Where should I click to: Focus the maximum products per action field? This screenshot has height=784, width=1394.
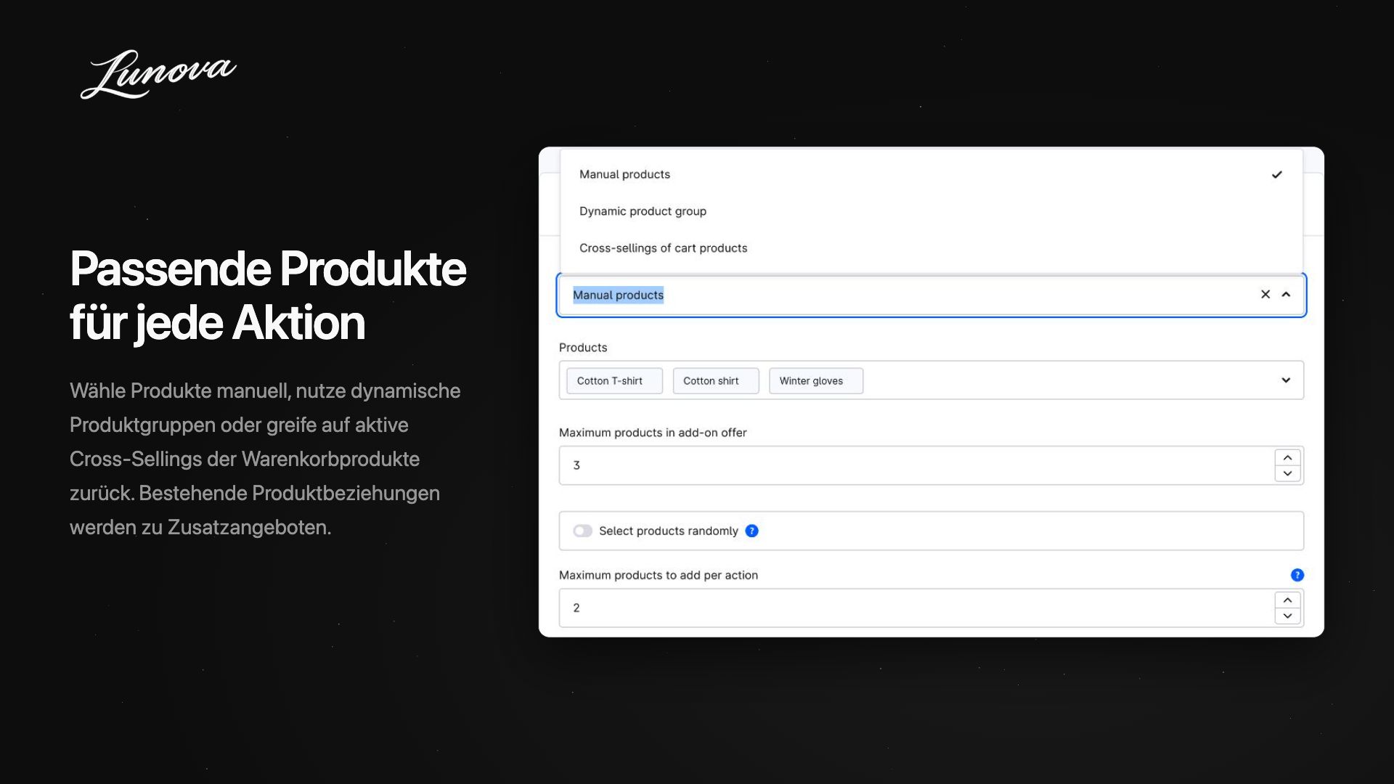pos(916,608)
